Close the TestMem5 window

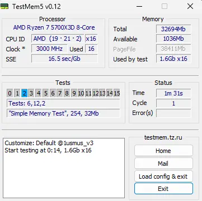(190, 7)
